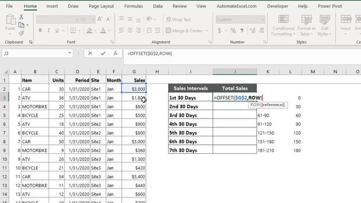Screen dimensions: 361x203
Task: Open Clipboard dialog launcher
Action: point(30,42)
